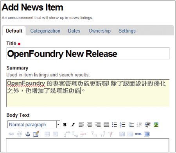The height and width of the screenshot is (153, 176).
Task: Click inside the Summary text area
Action: tap(88, 93)
